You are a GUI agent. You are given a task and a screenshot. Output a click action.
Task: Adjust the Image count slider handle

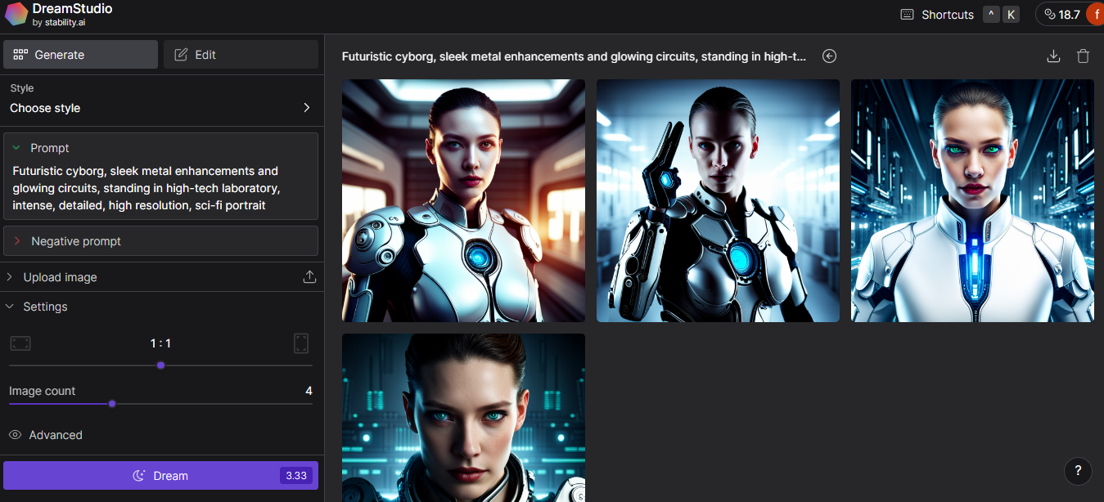112,404
